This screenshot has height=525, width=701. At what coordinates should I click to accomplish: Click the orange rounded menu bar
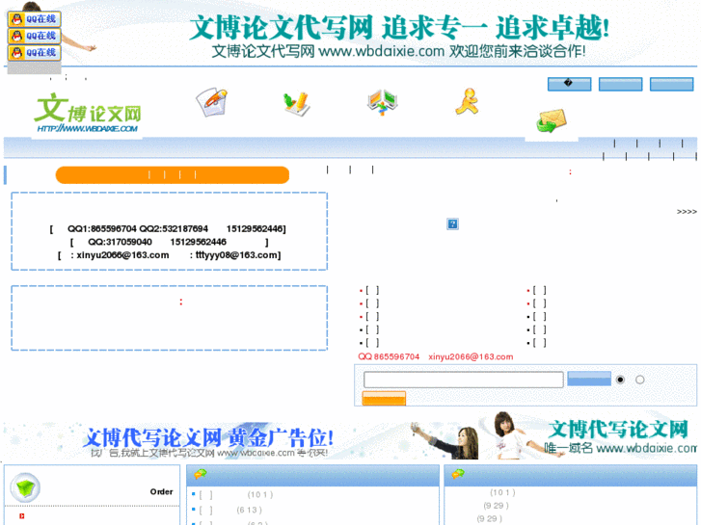pyautogui.click(x=173, y=175)
